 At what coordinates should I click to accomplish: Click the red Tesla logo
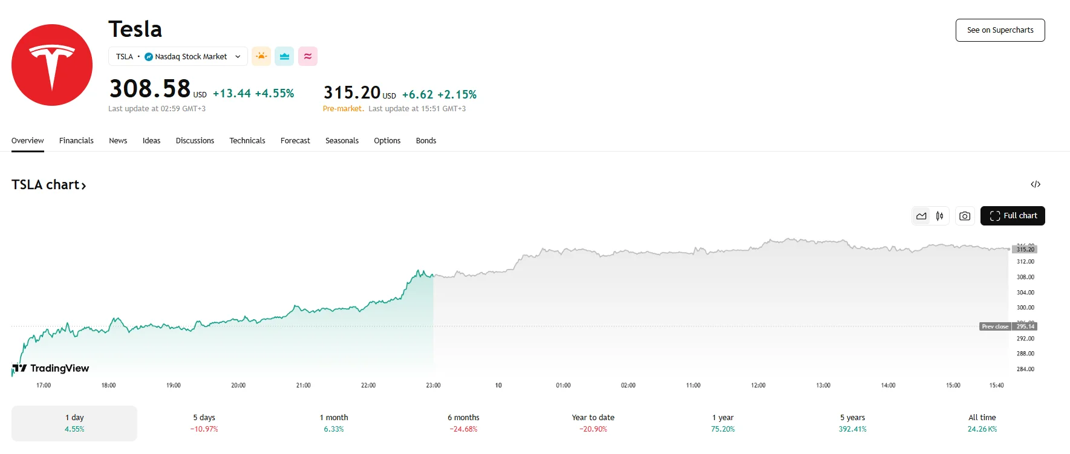point(52,65)
